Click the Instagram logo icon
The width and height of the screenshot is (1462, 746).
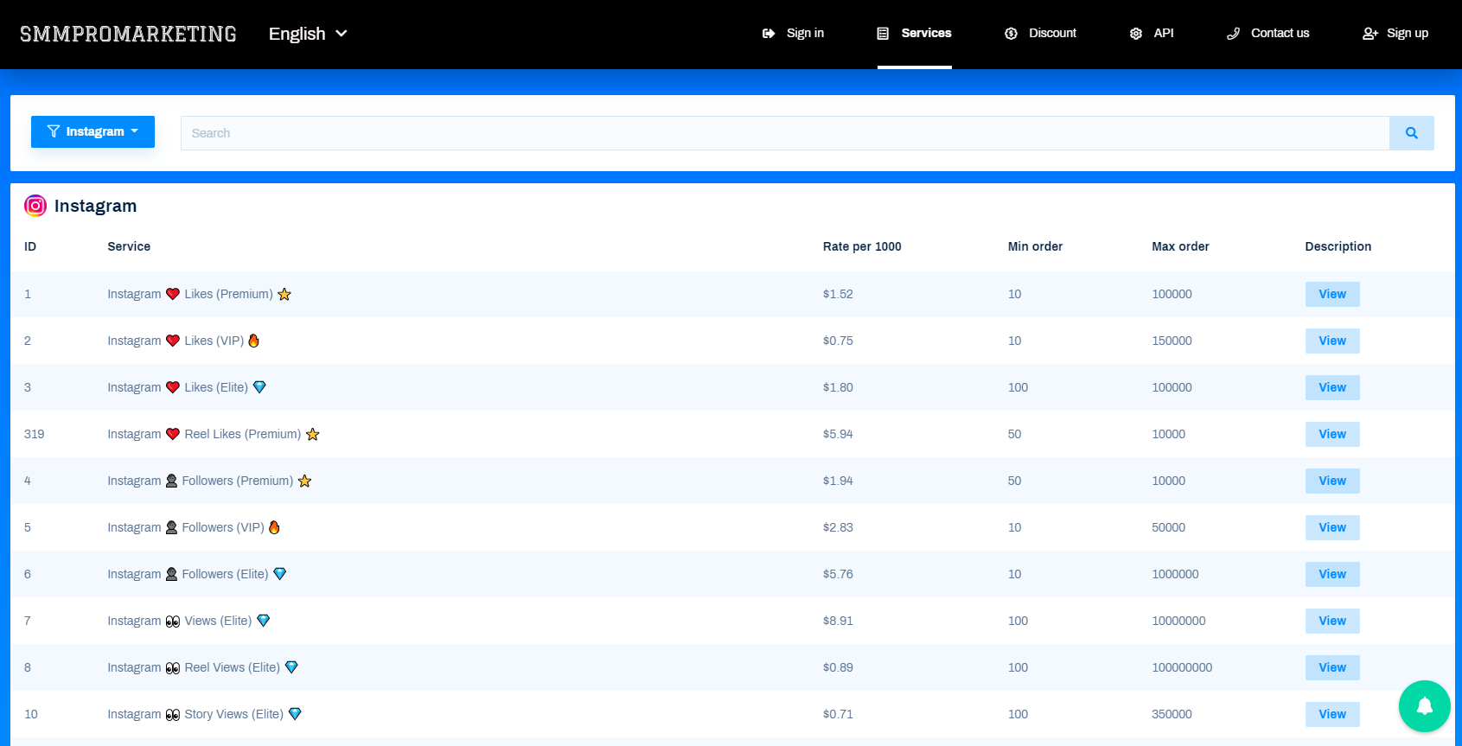pyautogui.click(x=35, y=206)
